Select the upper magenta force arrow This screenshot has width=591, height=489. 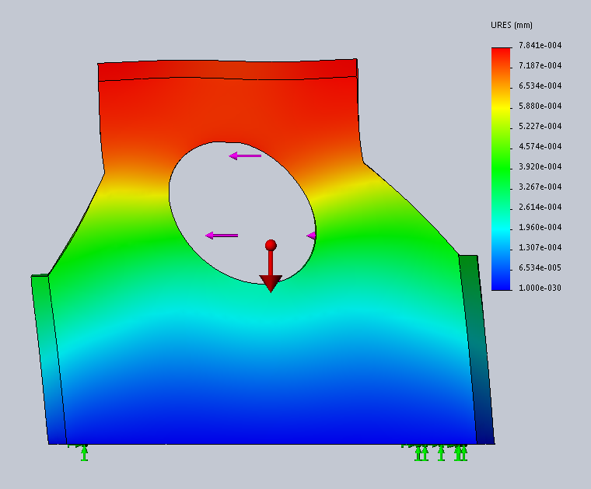[x=245, y=155]
